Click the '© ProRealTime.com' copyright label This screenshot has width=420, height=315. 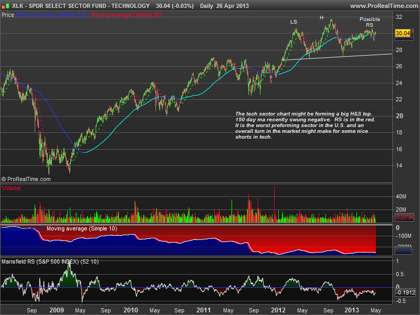coord(26,179)
